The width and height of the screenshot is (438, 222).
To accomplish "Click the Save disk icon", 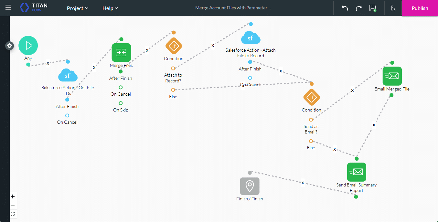I will [373, 8].
